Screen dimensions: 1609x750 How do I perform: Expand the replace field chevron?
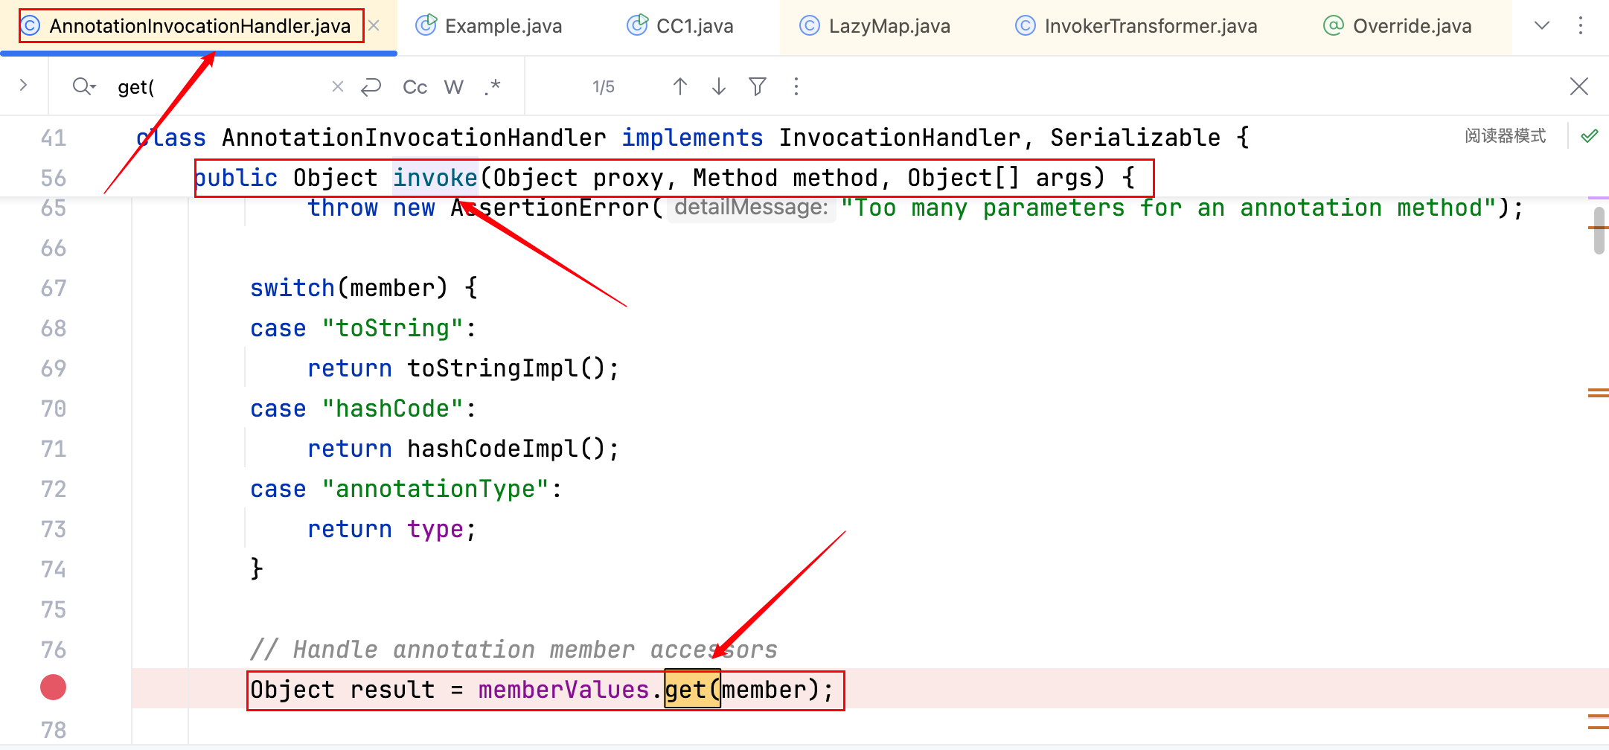coord(23,86)
